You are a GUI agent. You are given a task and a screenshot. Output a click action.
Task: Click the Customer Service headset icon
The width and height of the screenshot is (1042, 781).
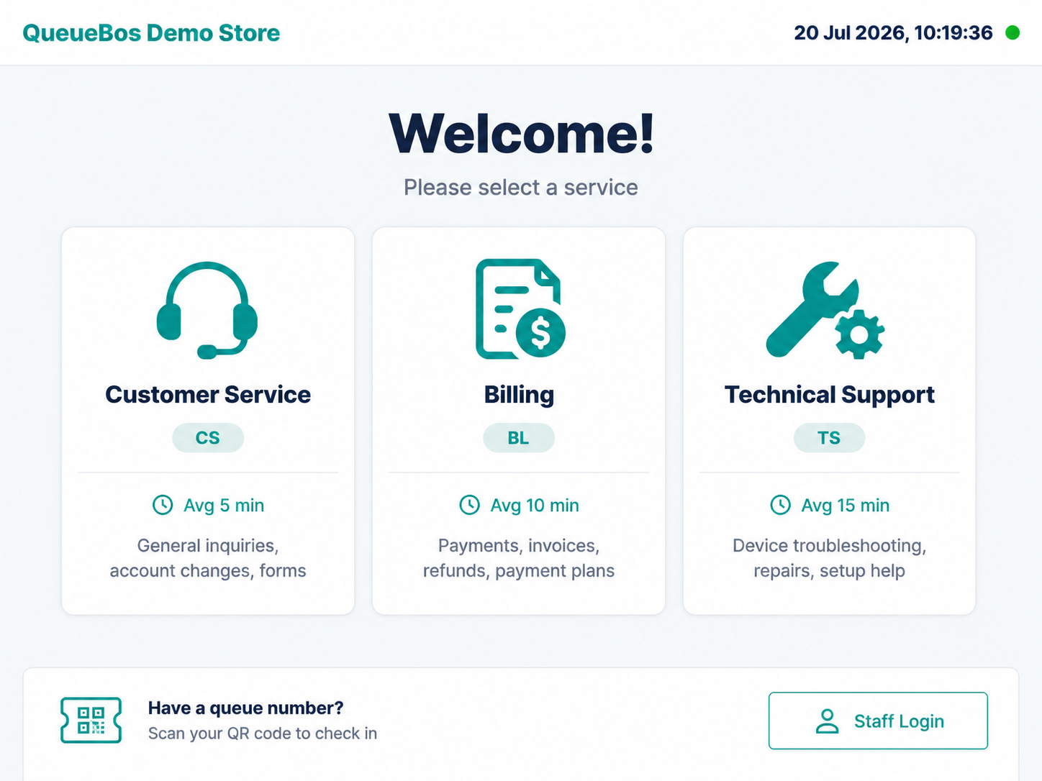(207, 310)
